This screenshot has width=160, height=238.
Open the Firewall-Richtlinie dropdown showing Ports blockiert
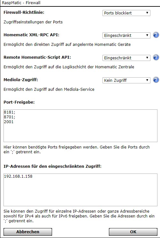126,13
